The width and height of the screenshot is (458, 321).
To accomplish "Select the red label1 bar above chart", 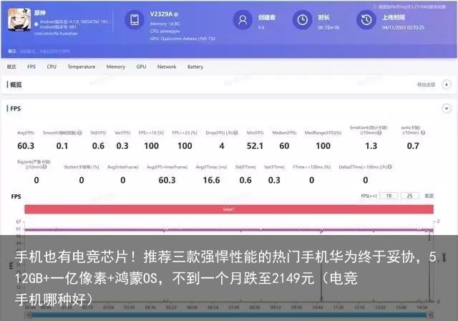I will pyautogui.click(x=229, y=209).
